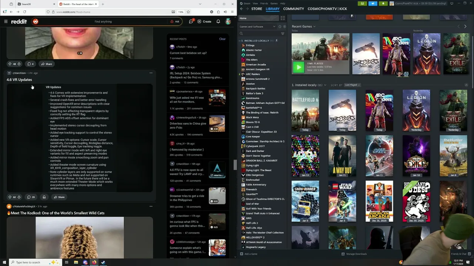474x266 pixels.
Task: Open Reddit chat messages icon
Action: pos(191,21)
